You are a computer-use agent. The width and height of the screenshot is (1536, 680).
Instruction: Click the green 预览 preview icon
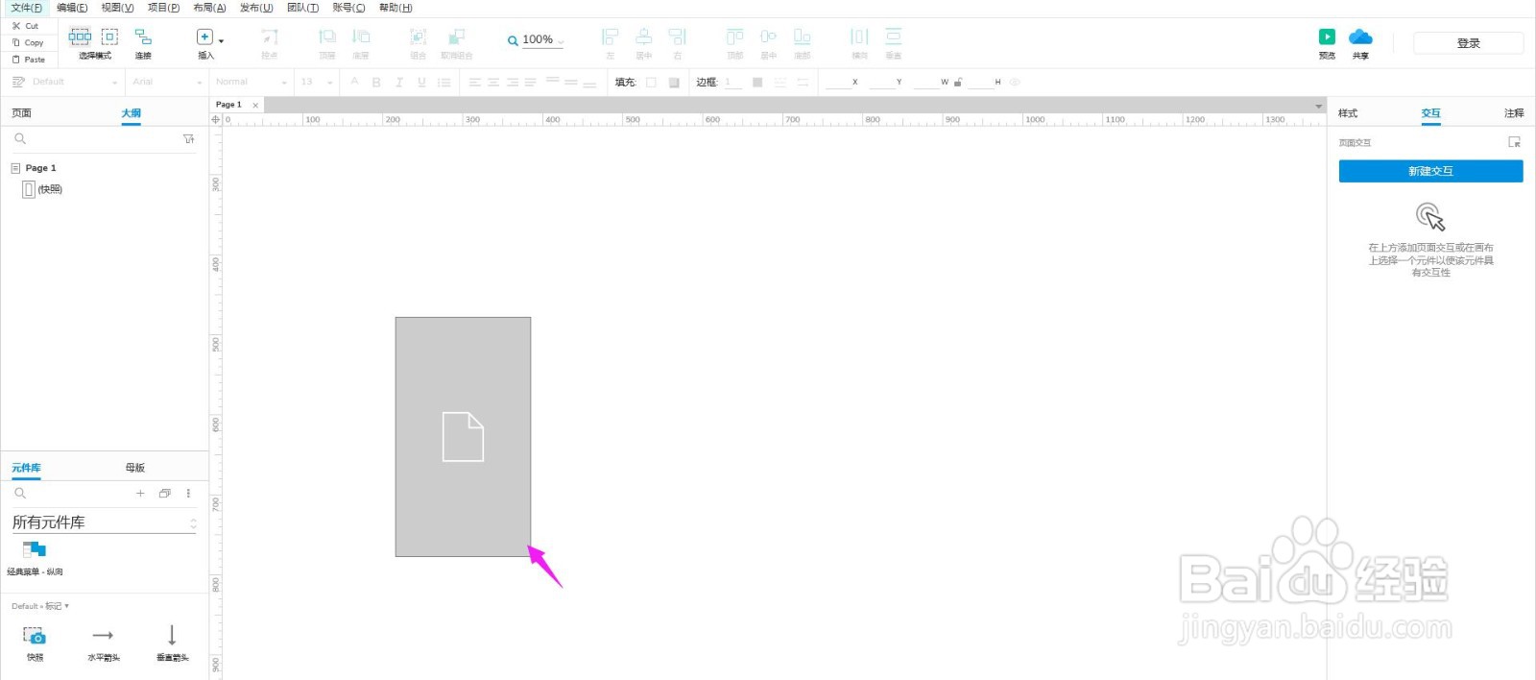1327,36
